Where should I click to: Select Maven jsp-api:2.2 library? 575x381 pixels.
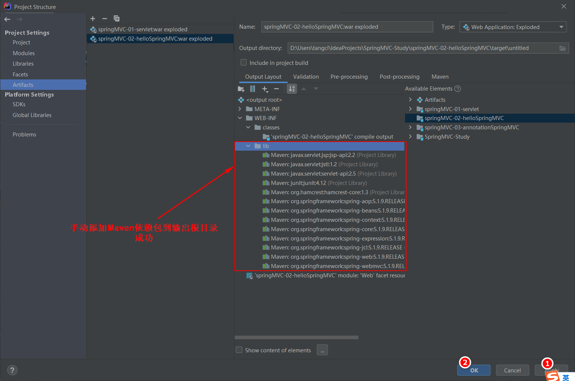[x=329, y=155]
